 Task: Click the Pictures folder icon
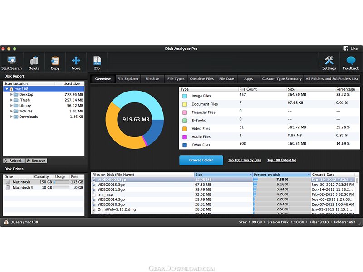pos(16,111)
